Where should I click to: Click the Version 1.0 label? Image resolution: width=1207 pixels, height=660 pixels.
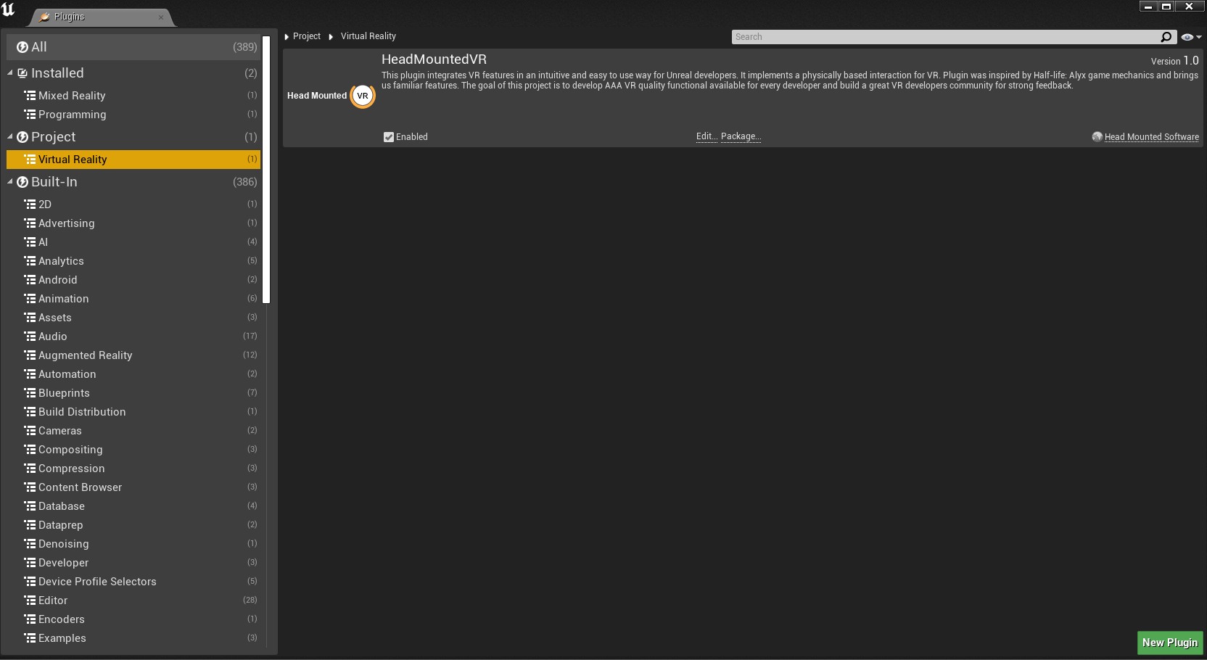pyautogui.click(x=1174, y=61)
